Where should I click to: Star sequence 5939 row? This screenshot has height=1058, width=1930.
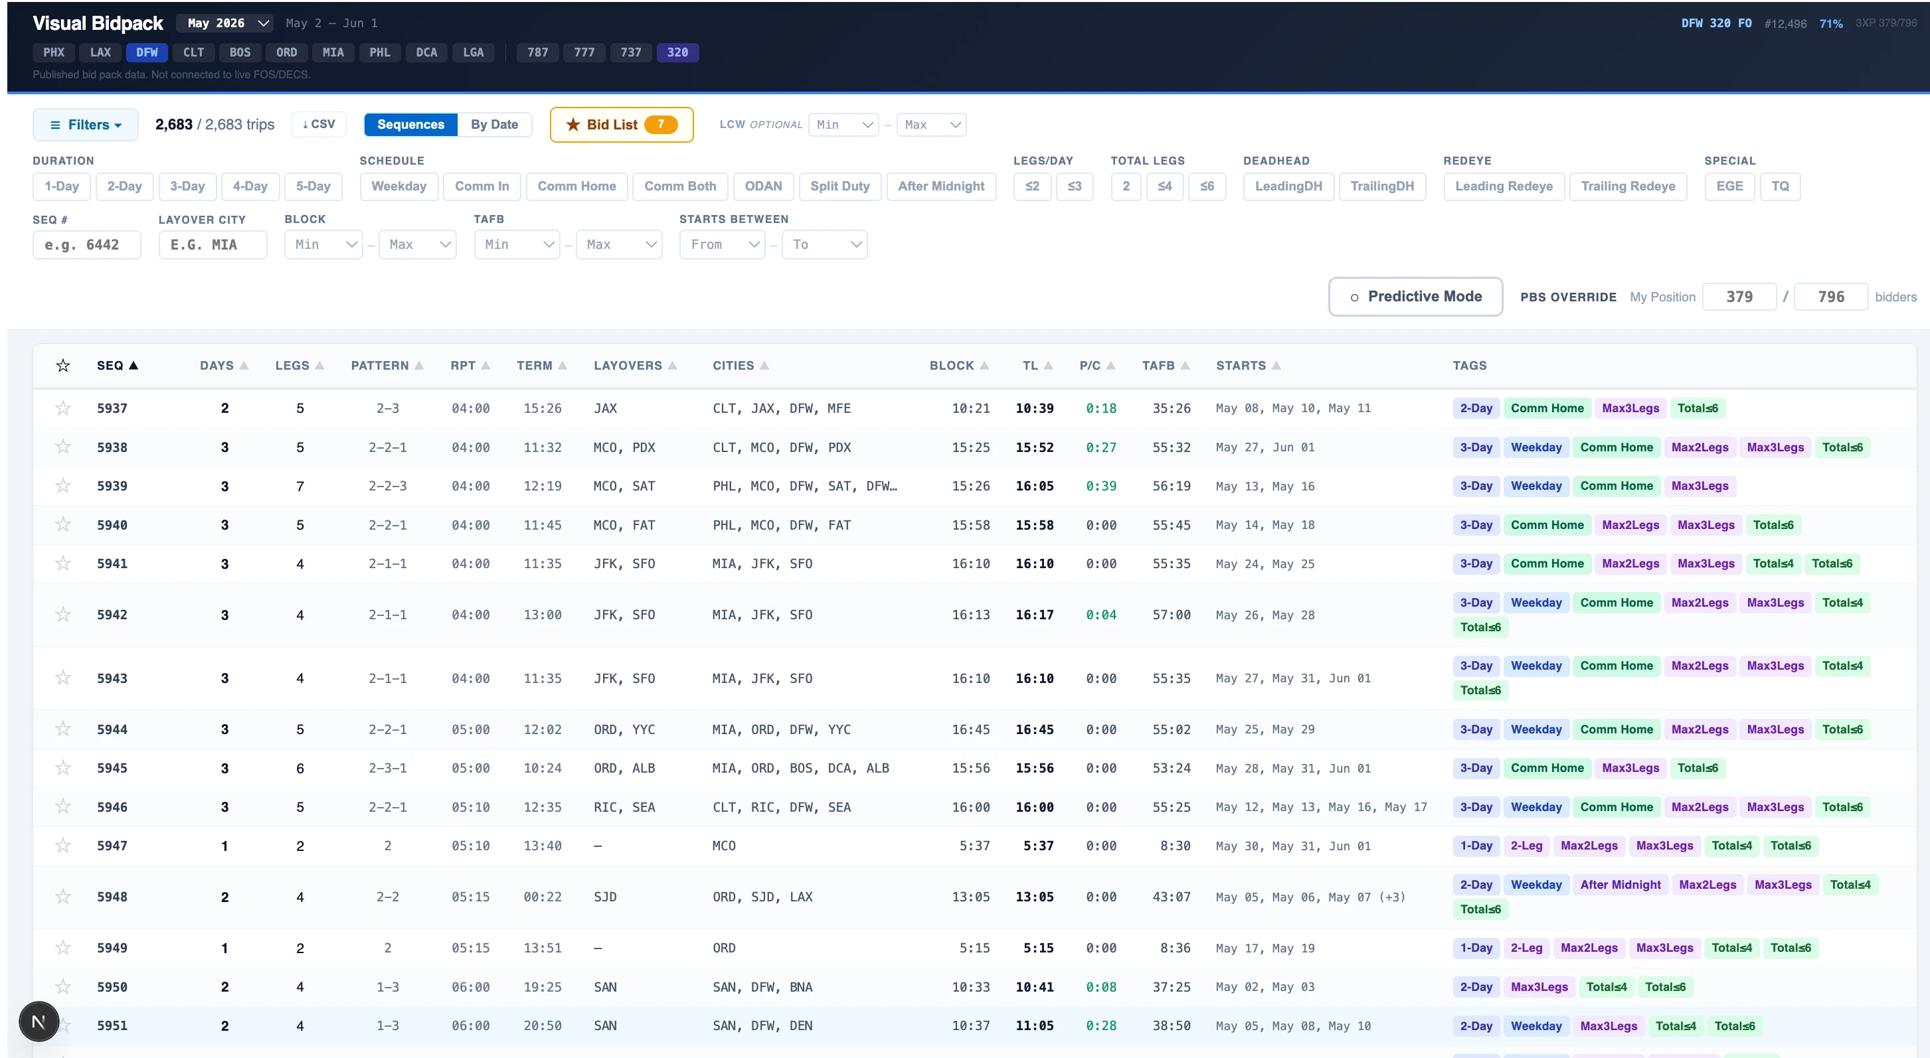63,486
